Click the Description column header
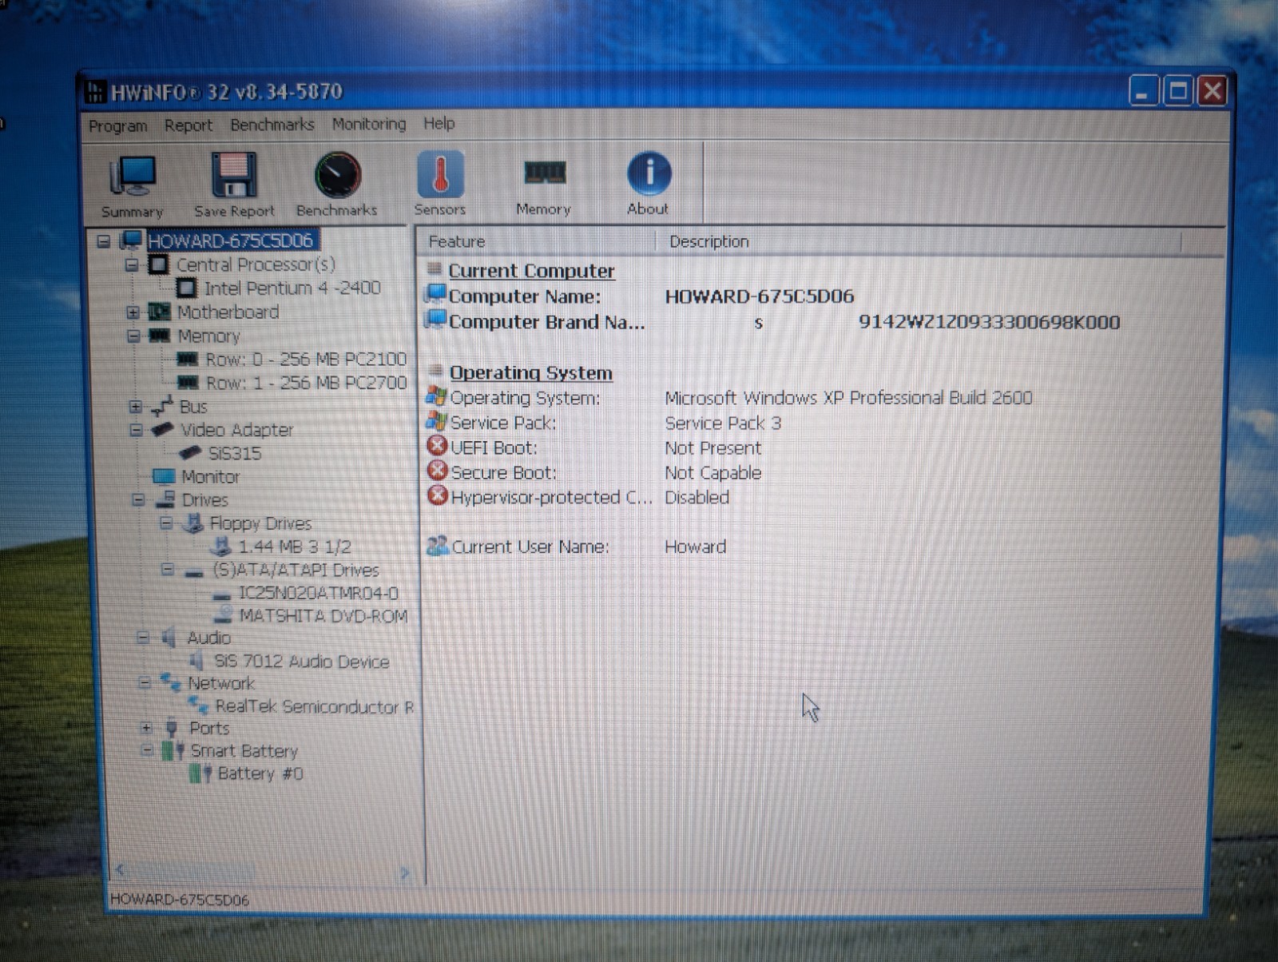The height and width of the screenshot is (962, 1278). [918, 241]
